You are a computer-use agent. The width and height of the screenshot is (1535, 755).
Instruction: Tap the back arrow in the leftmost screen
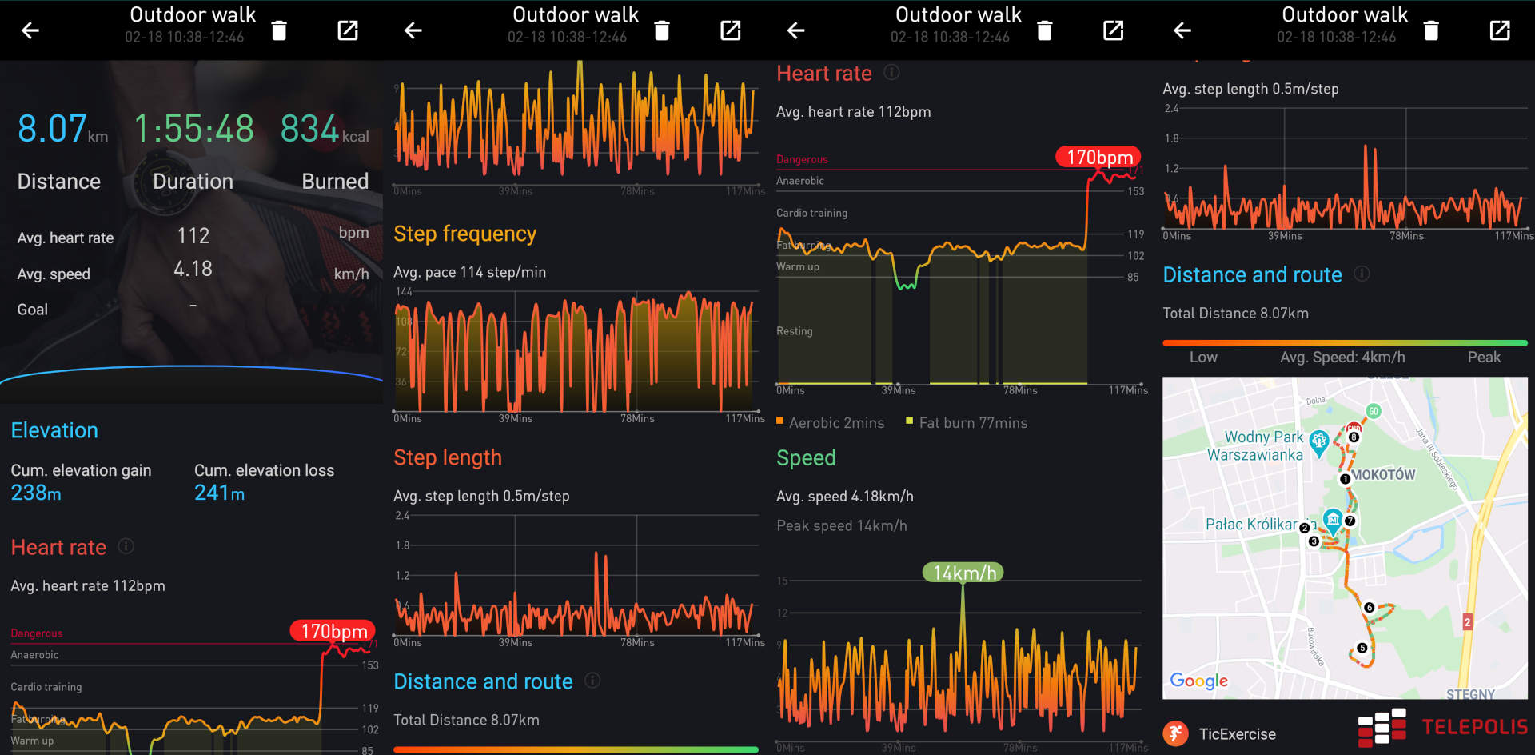point(30,30)
